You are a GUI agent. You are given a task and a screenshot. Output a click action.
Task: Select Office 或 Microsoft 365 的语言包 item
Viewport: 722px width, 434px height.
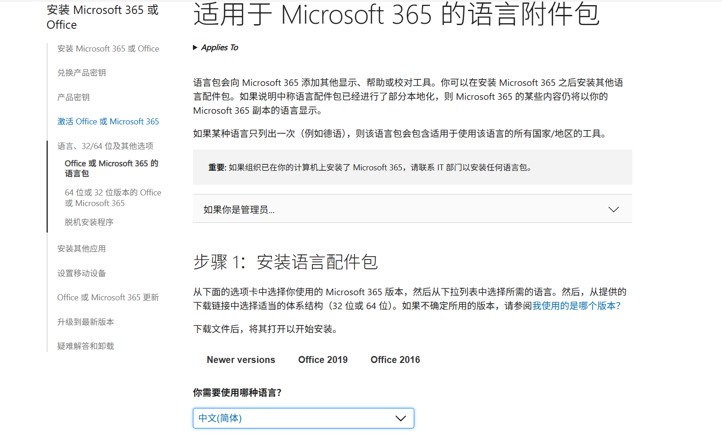click(x=112, y=168)
